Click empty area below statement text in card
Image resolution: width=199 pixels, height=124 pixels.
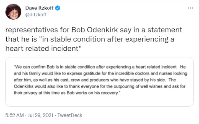[99, 101]
